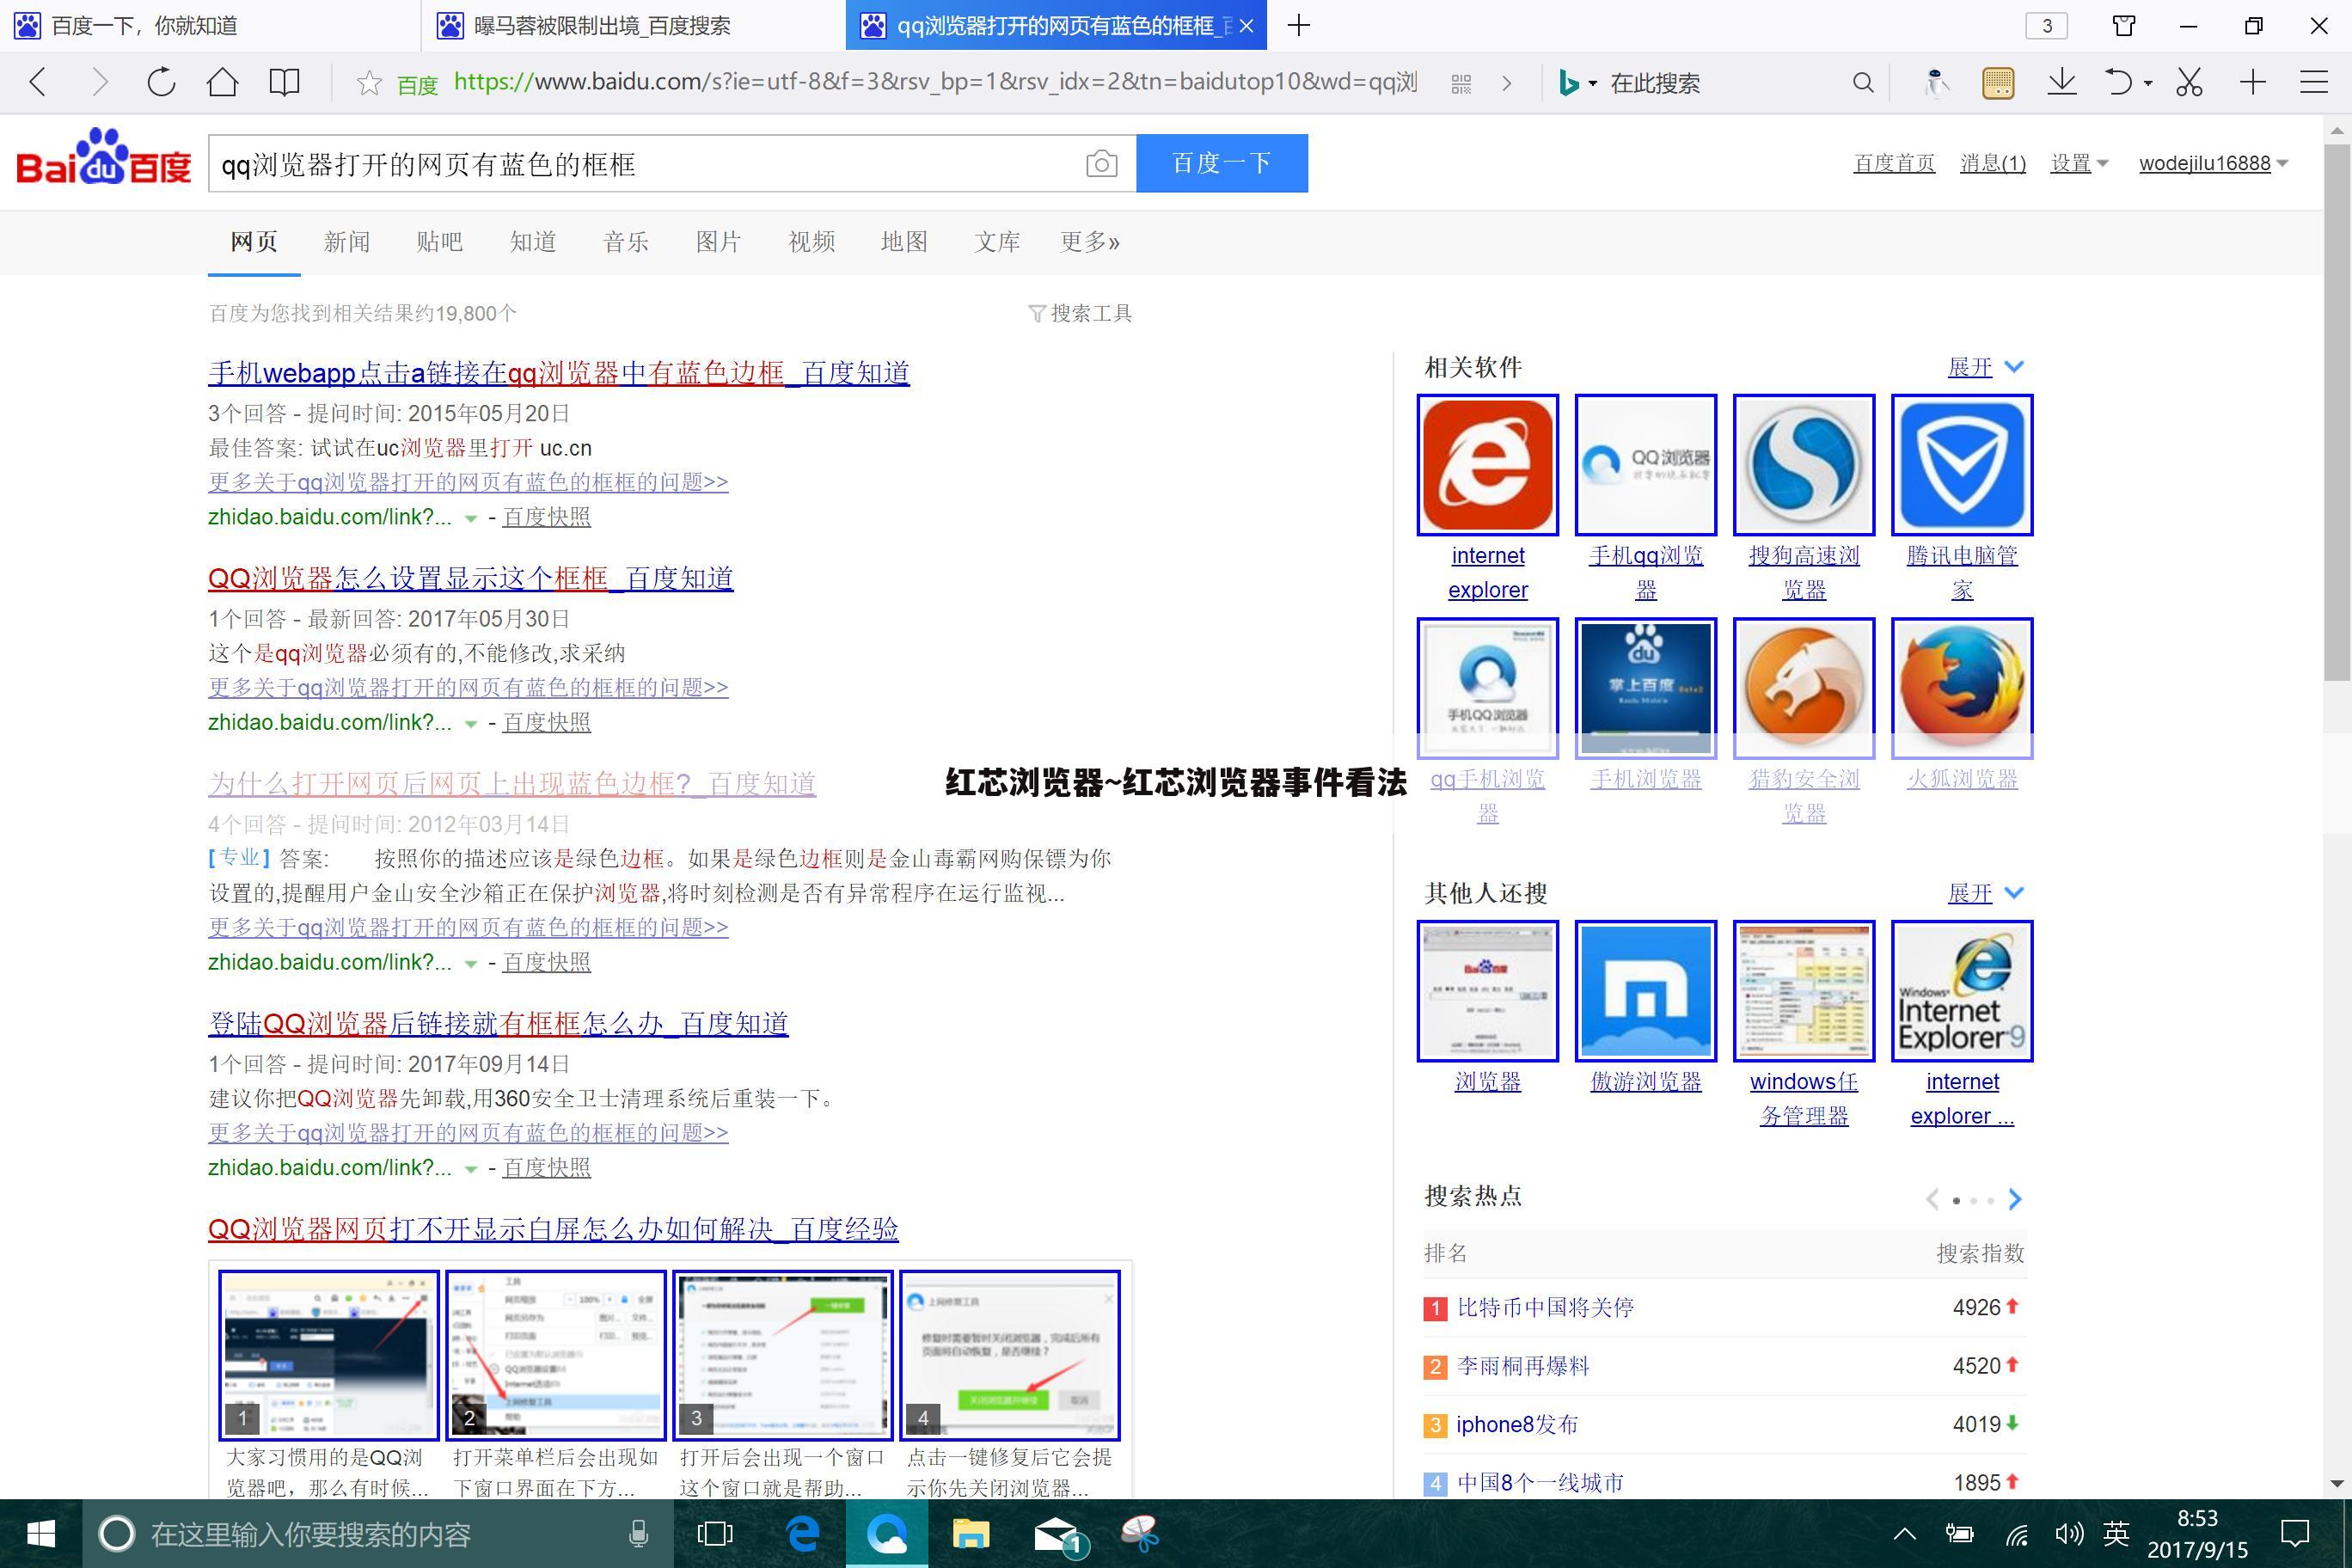Open the 搜索工具 filter
Image resolution: width=2352 pixels, height=1568 pixels.
pyautogui.click(x=1081, y=314)
